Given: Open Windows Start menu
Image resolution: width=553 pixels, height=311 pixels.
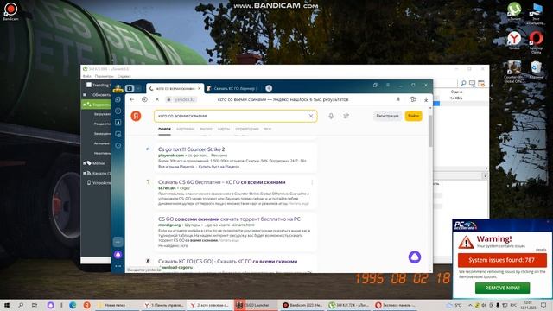Looking at the screenshot, I should point(7,305).
